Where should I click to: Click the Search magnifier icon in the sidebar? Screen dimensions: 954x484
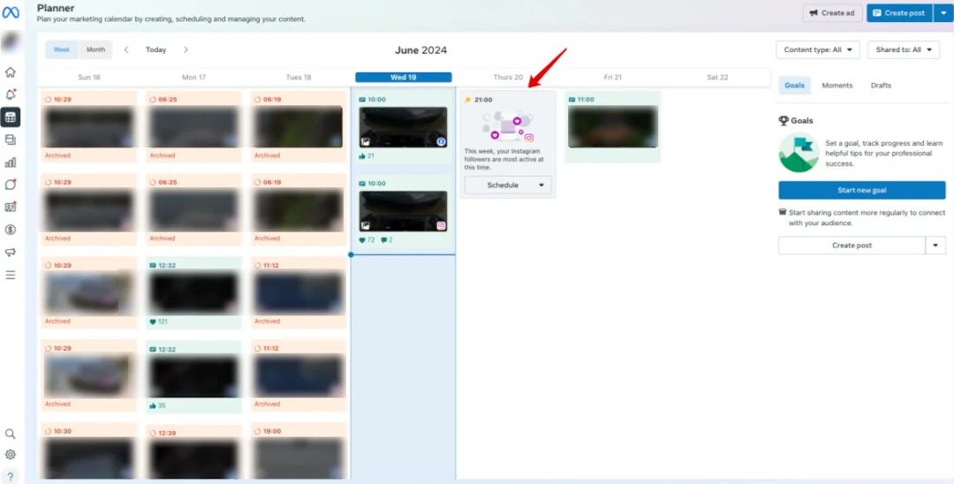pos(11,434)
